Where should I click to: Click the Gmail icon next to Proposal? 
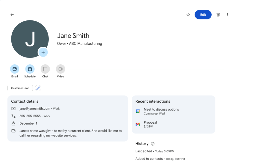[x=138, y=124]
